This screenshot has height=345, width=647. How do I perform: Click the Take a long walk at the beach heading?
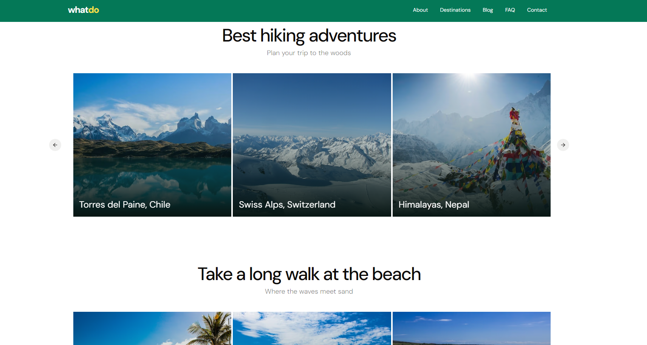(309, 274)
